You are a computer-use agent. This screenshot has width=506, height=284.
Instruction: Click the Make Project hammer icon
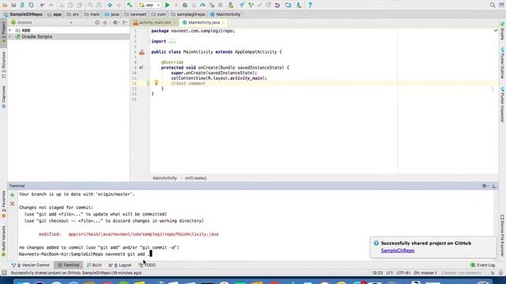point(130,6)
